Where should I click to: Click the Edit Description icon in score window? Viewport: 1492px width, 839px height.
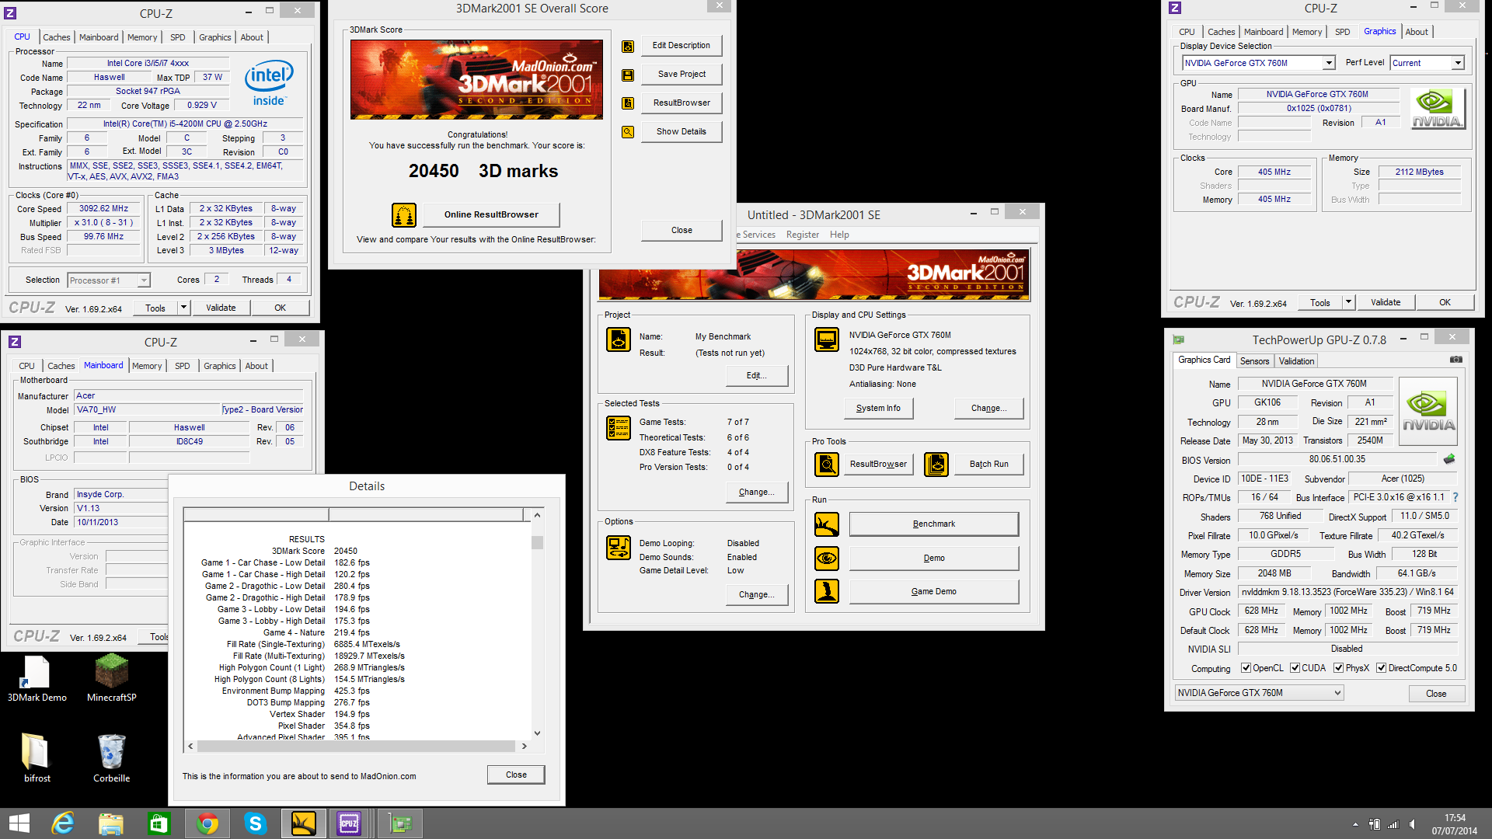pyautogui.click(x=628, y=47)
